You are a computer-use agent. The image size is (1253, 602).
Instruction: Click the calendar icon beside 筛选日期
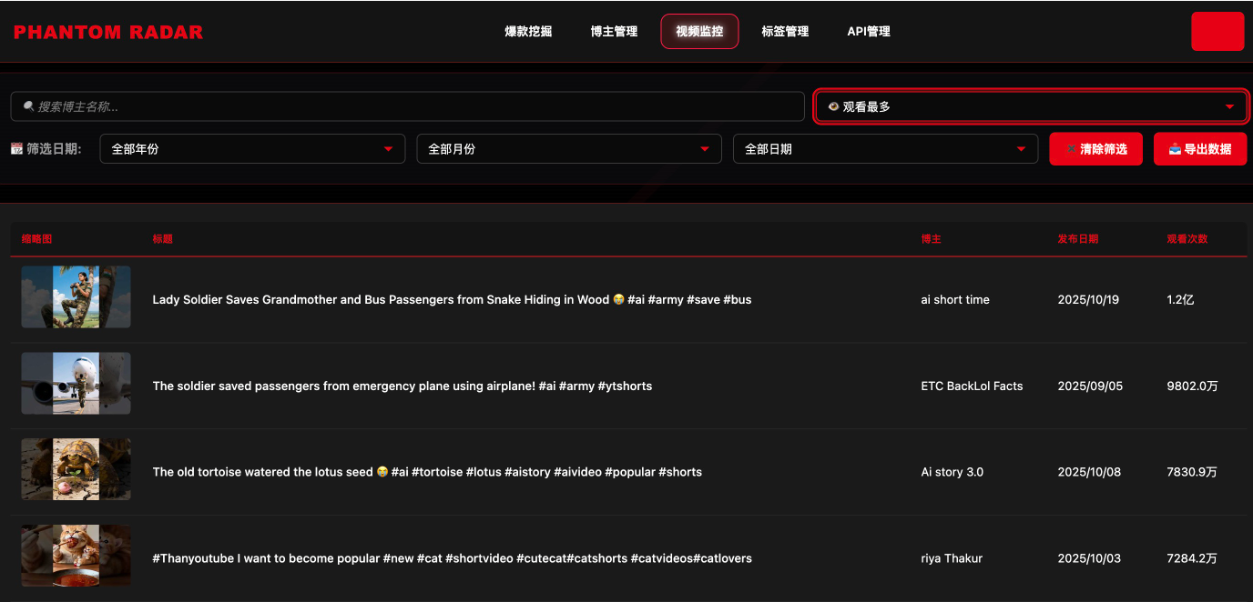pyautogui.click(x=17, y=148)
